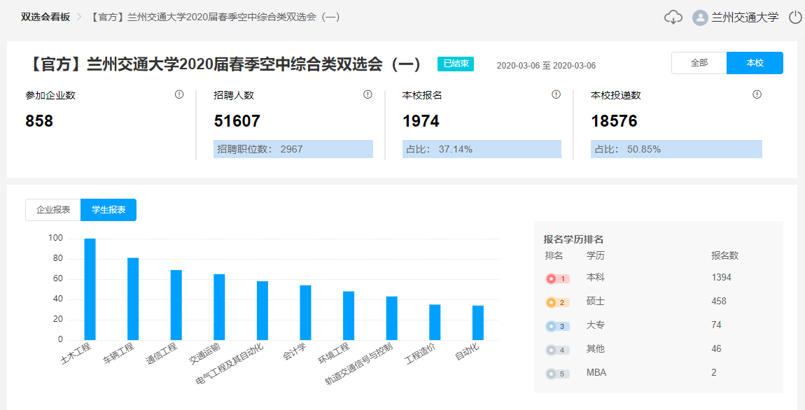Select the 硕士 row in ranking

pos(595,302)
